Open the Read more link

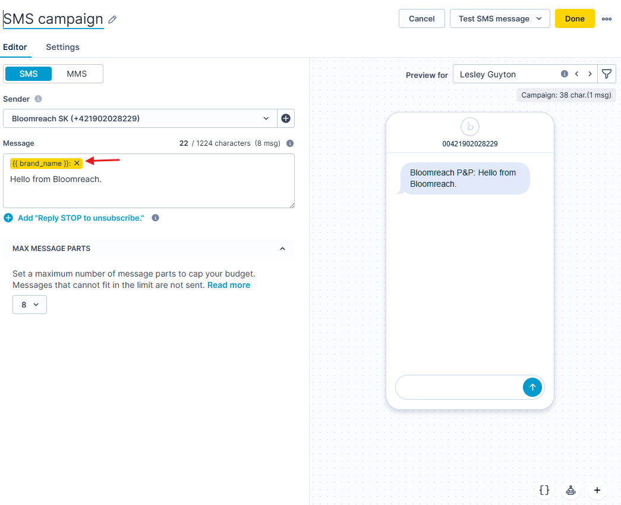229,285
